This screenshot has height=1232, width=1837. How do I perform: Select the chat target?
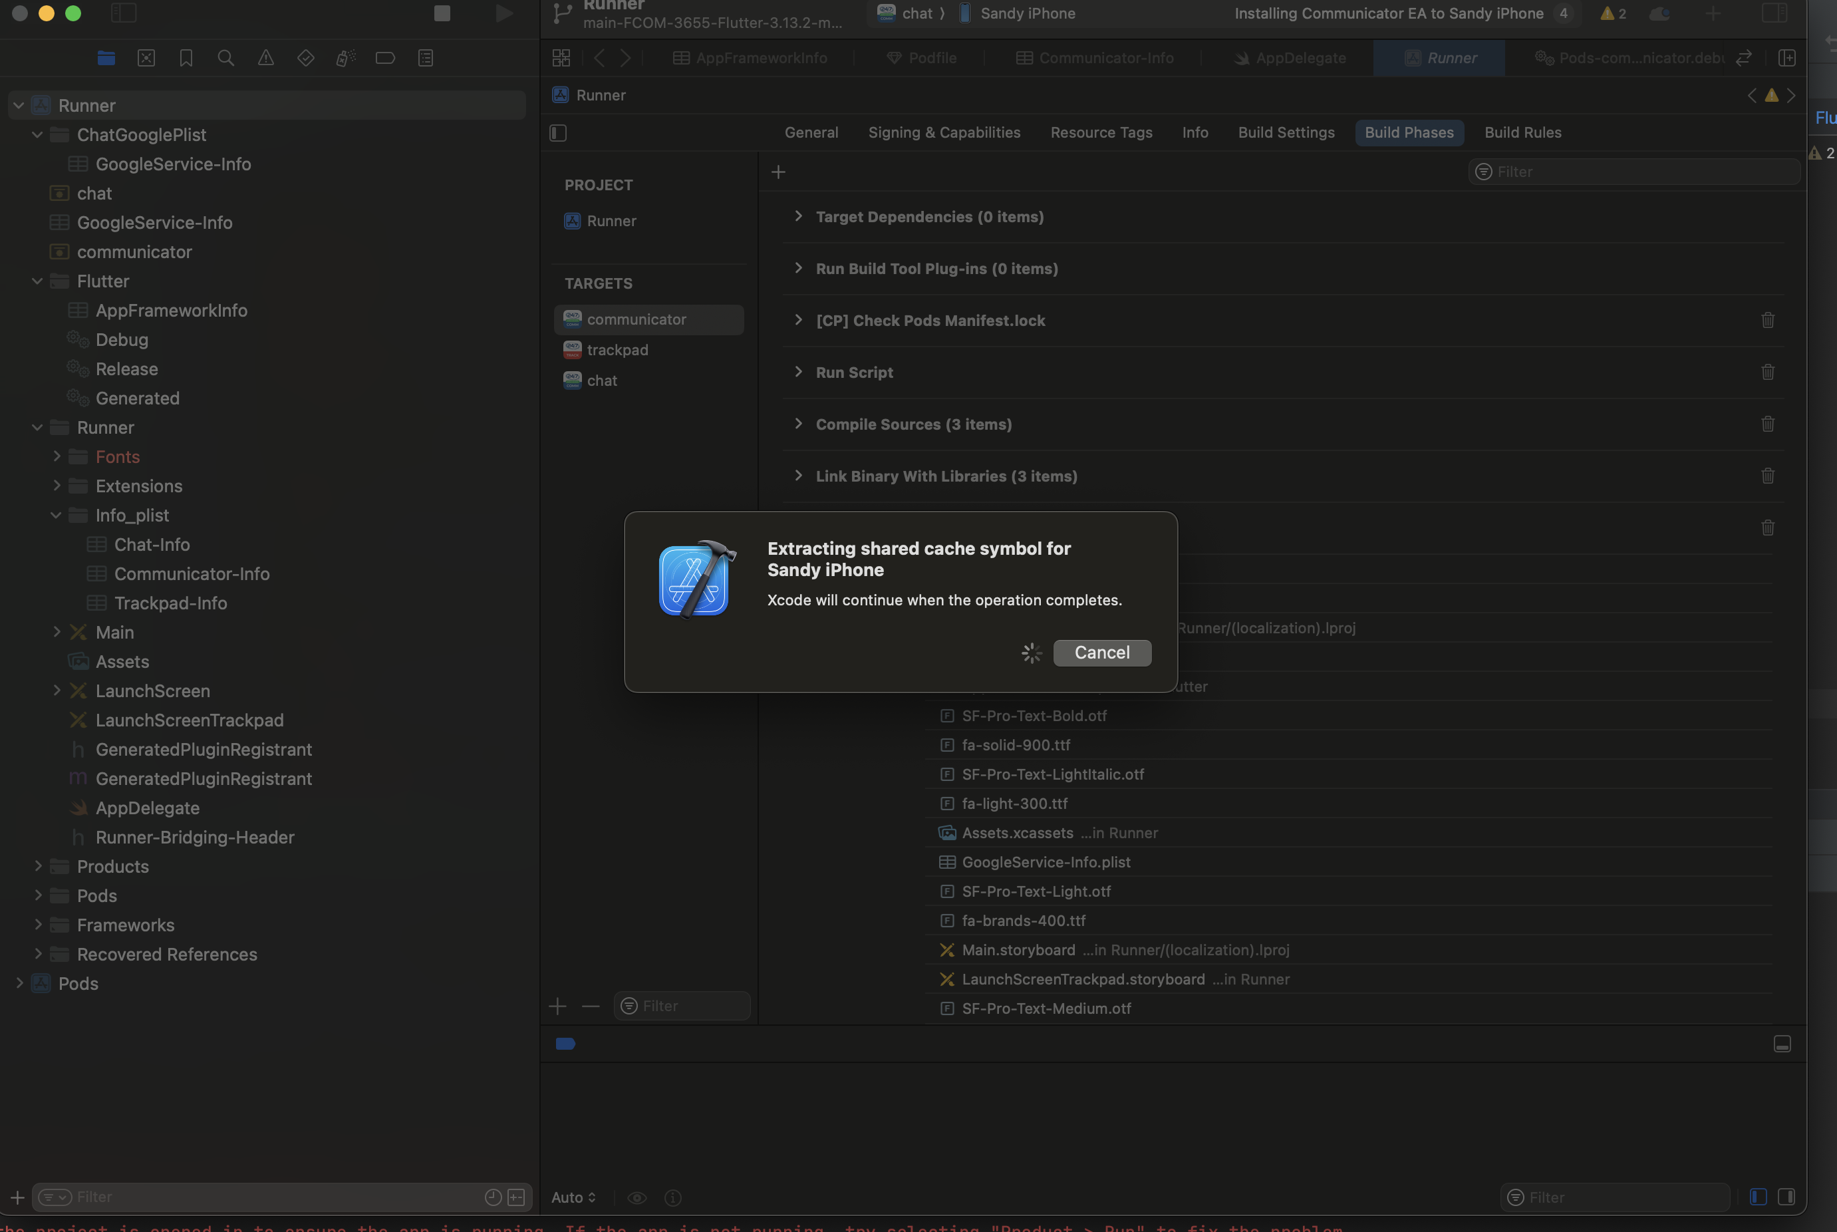[x=648, y=381]
